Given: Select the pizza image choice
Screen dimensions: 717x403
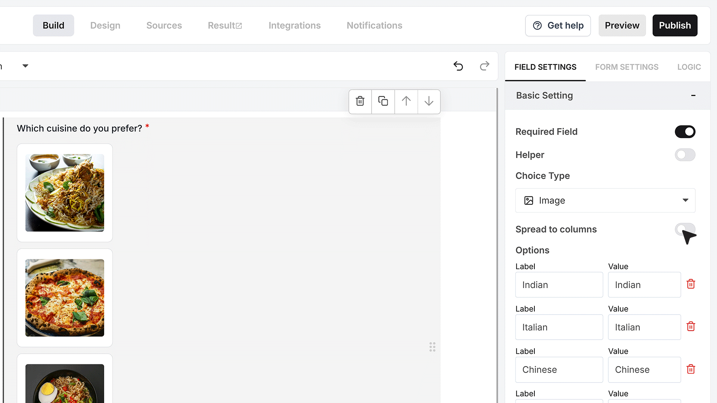Looking at the screenshot, I should coord(65,298).
